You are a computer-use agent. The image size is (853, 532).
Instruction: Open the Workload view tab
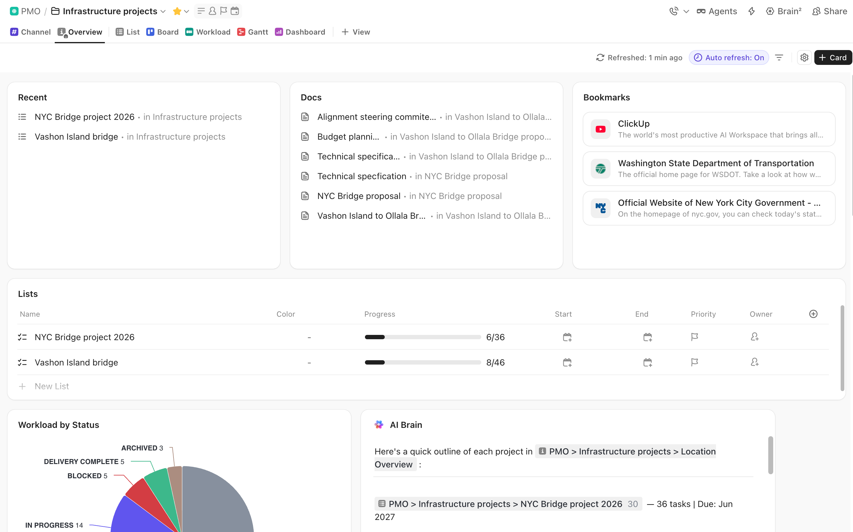(208, 32)
